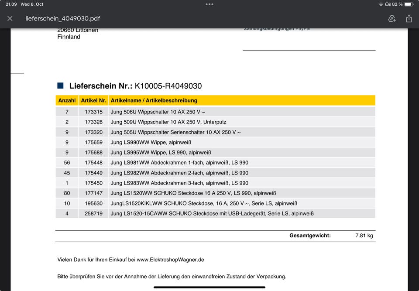The height and width of the screenshot is (291, 419).
Task: Select the 20660 Littoinen address line
Action: tap(78, 30)
